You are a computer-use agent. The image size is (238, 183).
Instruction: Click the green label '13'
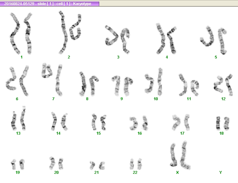click(x=18, y=133)
